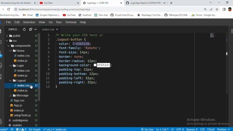Close the YouTube browser tab
This screenshot has width=233, height=131.
(x=78, y=3)
